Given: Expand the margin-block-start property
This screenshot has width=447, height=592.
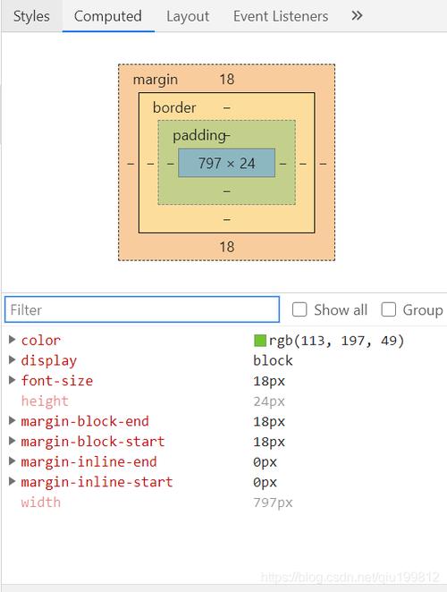Looking at the screenshot, I should pyautogui.click(x=13, y=441).
